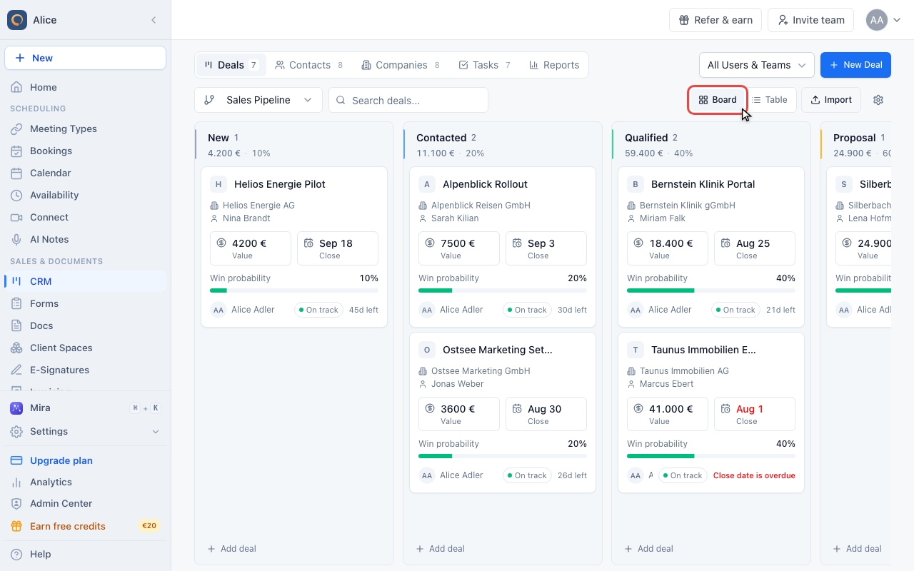Switch to the Reports tab
Screen dimensions: 914x571
pos(554,65)
